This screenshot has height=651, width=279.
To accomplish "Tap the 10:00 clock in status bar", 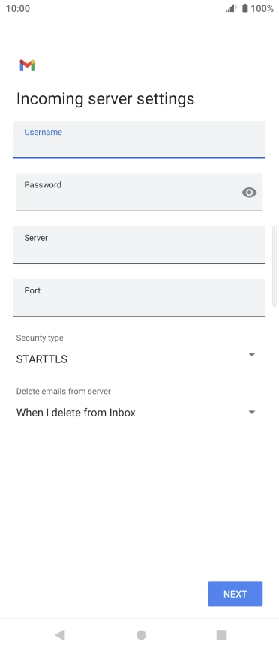I will click(x=18, y=9).
